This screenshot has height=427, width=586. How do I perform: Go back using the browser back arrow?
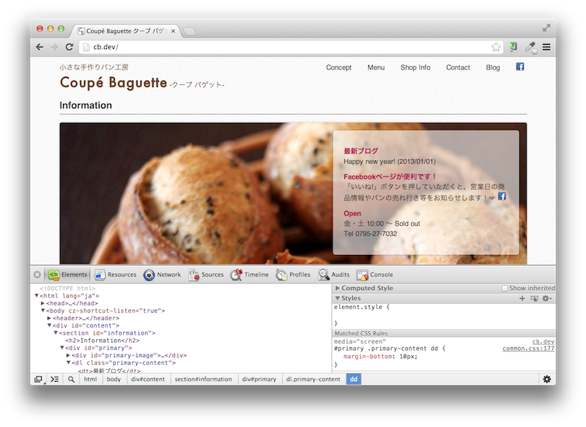pos(40,47)
